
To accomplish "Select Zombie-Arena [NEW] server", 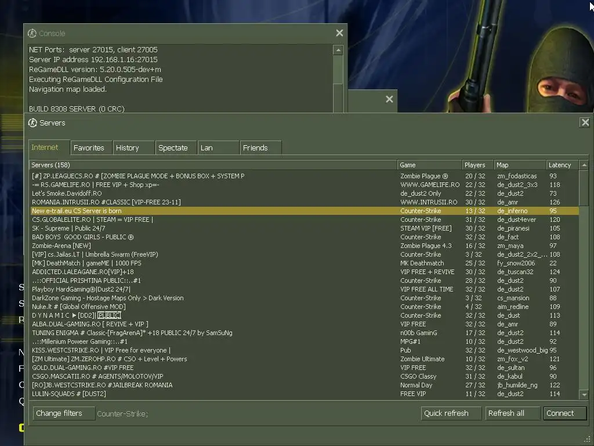I will click(x=305, y=246).
